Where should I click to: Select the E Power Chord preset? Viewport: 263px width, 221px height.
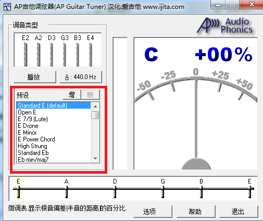tap(54, 139)
